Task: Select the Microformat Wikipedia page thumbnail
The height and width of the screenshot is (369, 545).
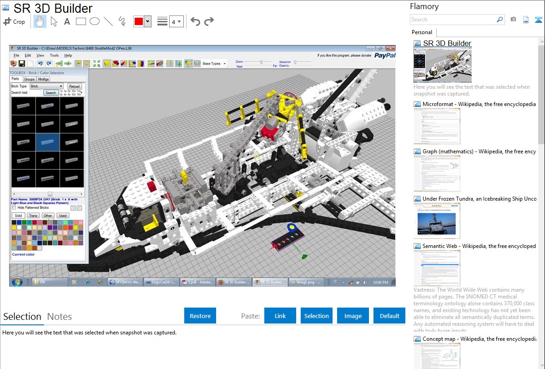Action: 437,126
